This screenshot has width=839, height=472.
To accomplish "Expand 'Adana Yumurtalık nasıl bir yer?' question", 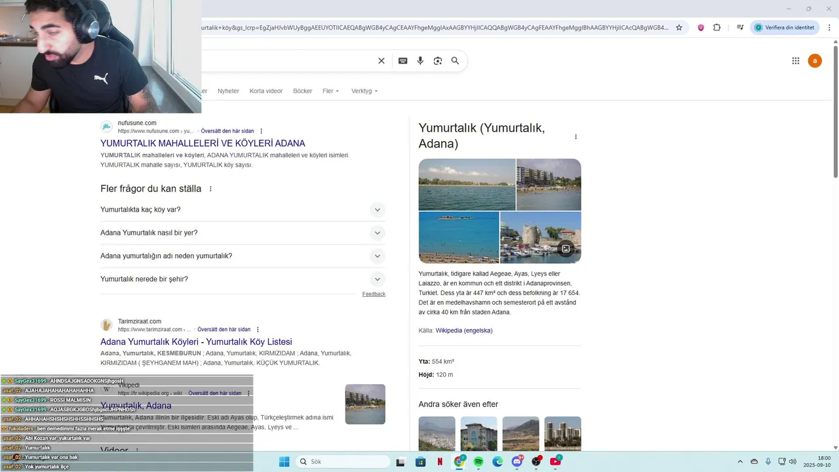I will point(243,233).
